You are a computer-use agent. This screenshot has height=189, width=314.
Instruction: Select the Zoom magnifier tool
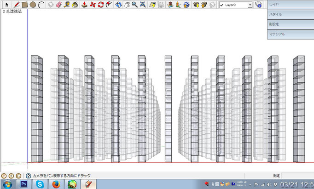tap(134, 5)
